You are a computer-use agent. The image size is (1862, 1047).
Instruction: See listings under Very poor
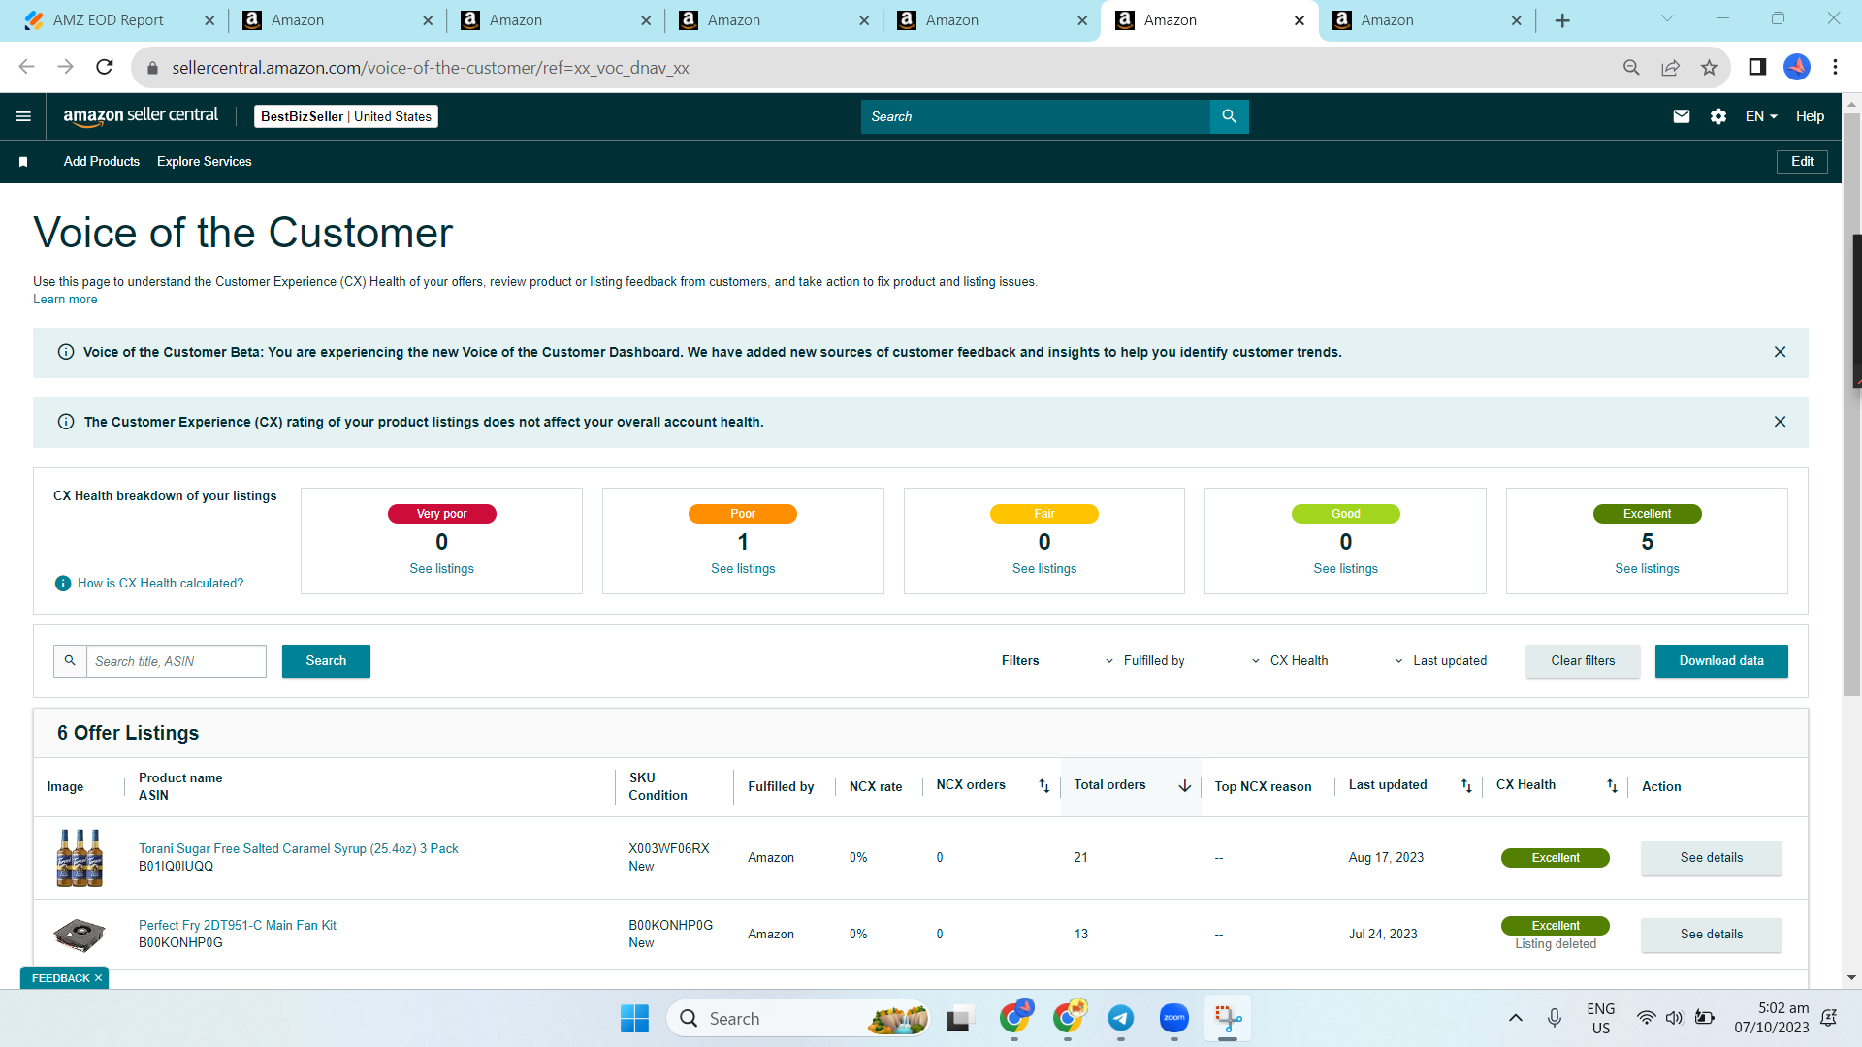pos(441,569)
